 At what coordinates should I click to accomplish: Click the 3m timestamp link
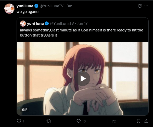point(70,6)
